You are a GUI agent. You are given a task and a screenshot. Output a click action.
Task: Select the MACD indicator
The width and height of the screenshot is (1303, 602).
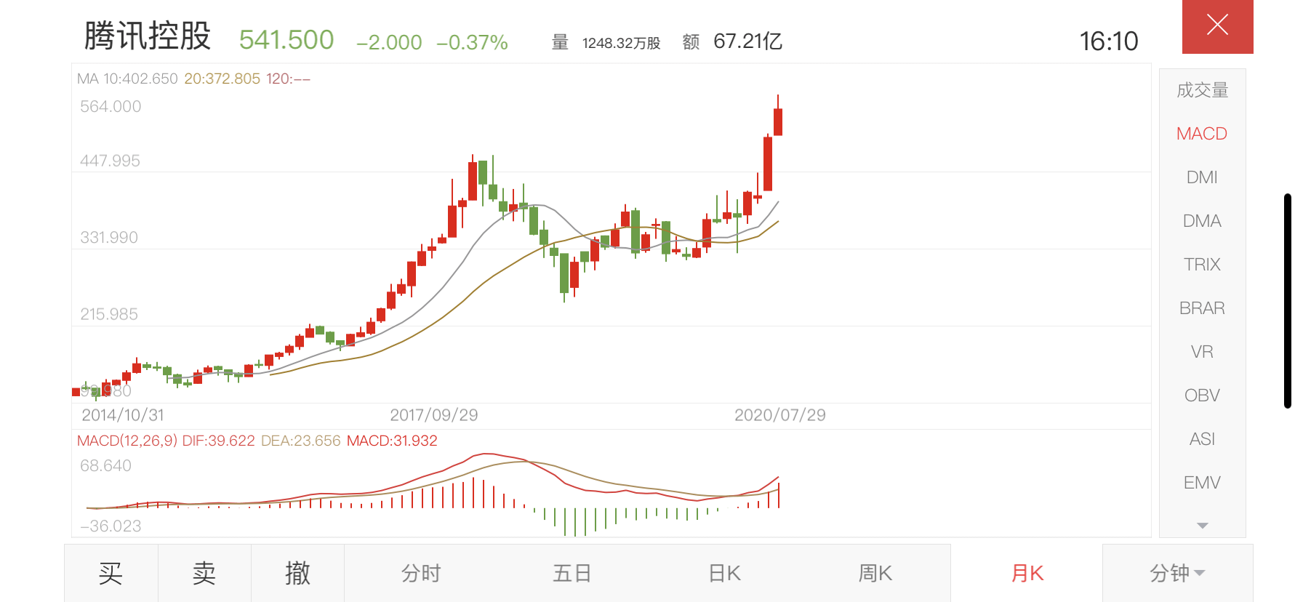click(x=1202, y=134)
